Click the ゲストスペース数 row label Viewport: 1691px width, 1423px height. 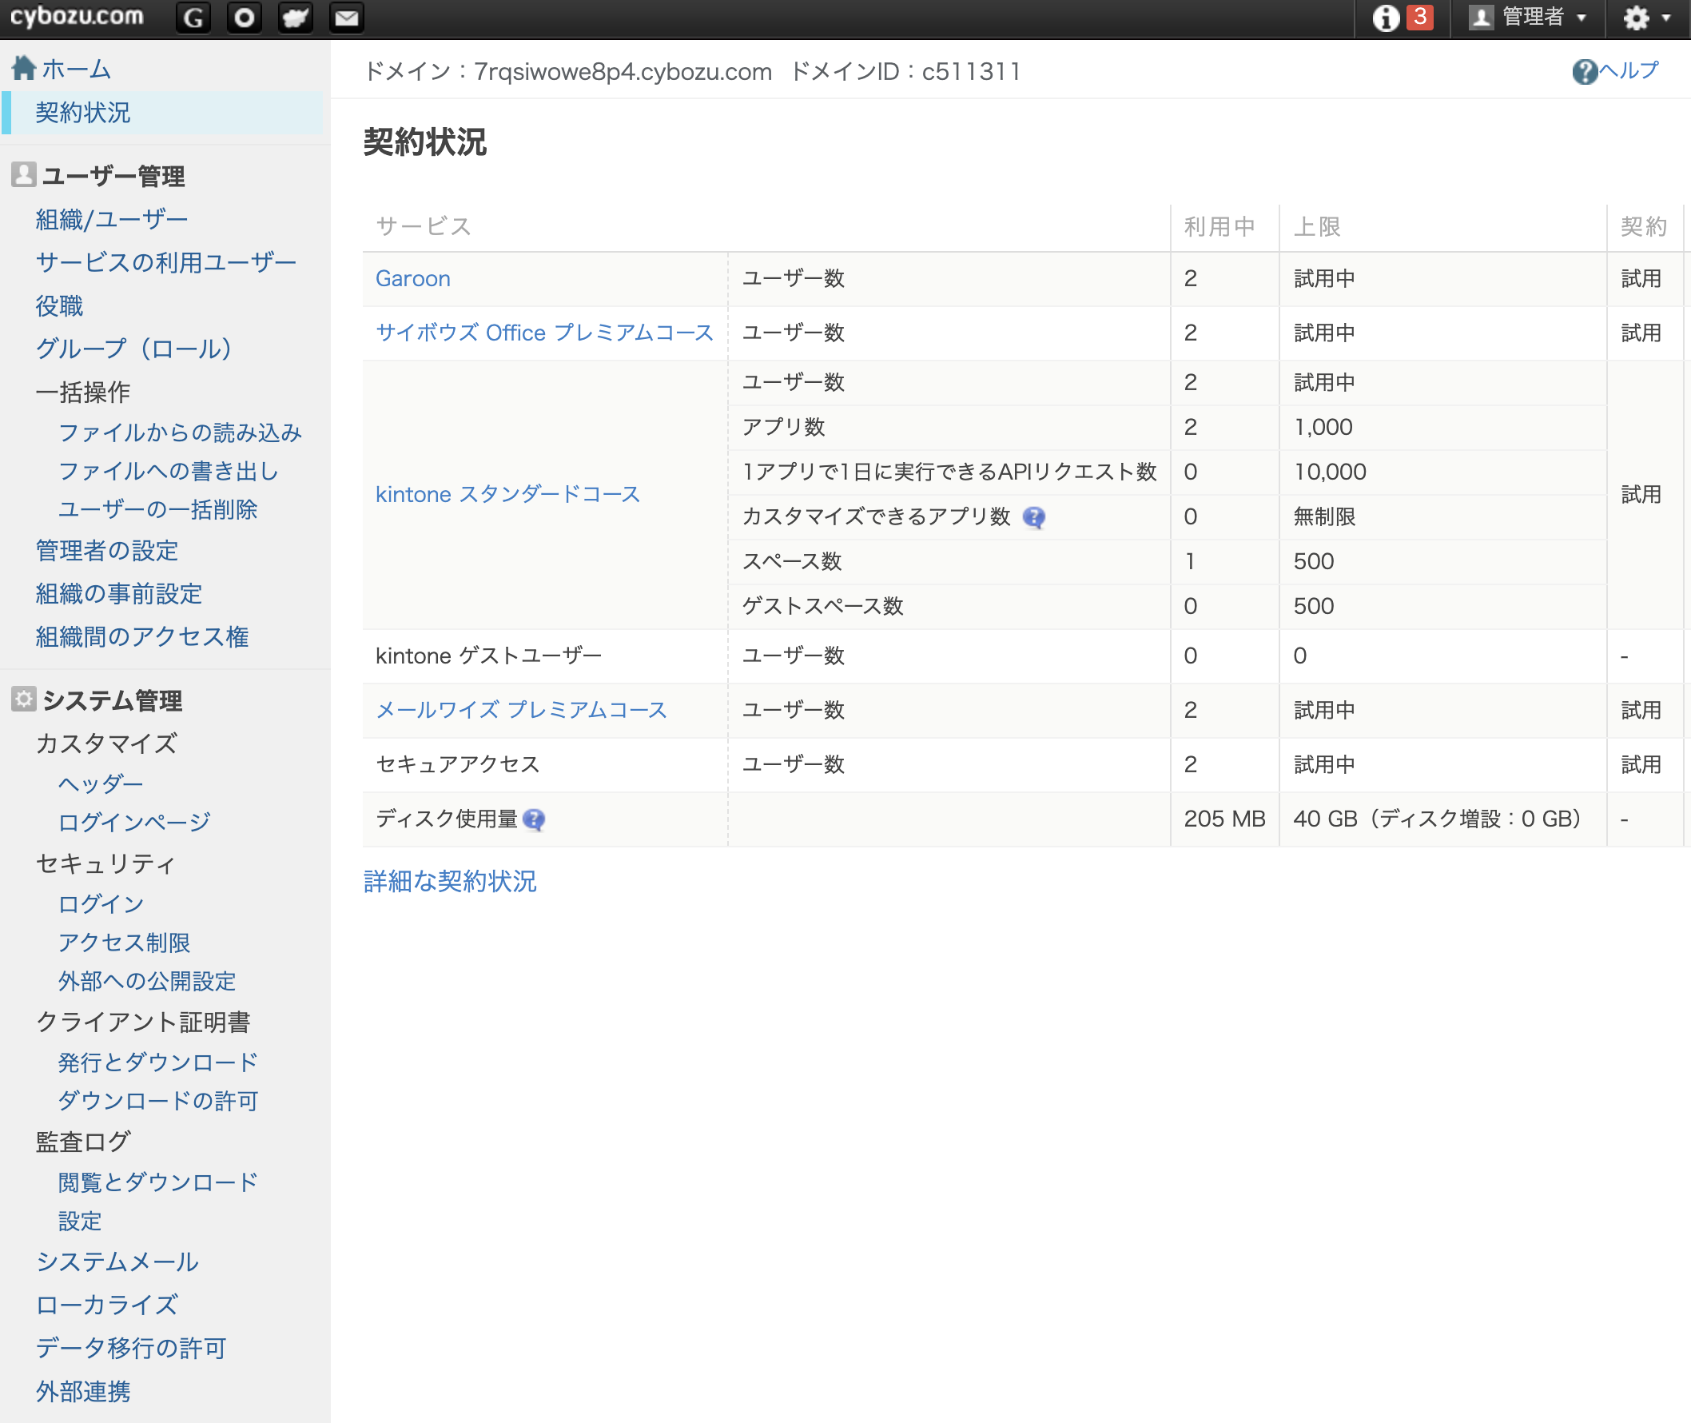[x=822, y=607]
